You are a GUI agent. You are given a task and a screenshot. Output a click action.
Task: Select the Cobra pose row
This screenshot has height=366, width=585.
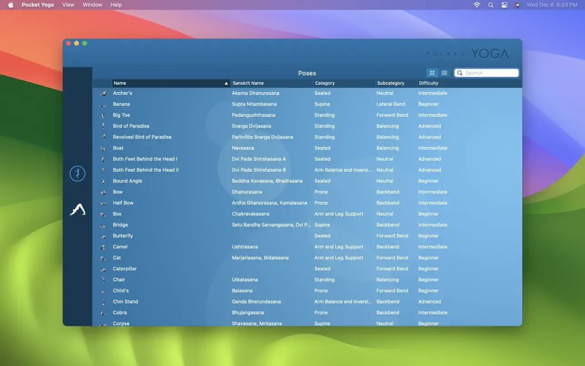tap(120, 313)
